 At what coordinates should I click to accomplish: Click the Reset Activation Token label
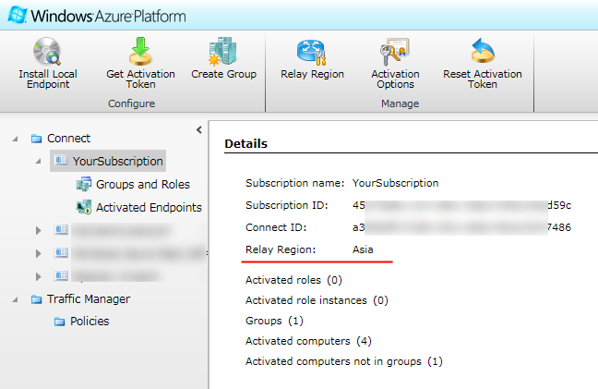click(483, 79)
